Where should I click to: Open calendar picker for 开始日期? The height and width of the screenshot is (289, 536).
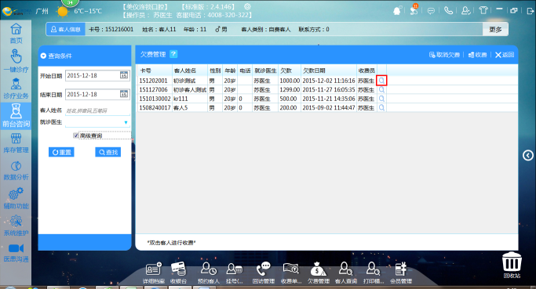click(x=124, y=75)
